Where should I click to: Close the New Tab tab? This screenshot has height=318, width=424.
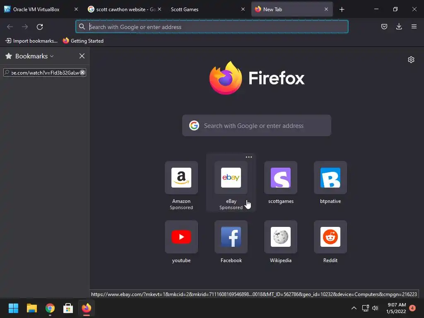(326, 9)
